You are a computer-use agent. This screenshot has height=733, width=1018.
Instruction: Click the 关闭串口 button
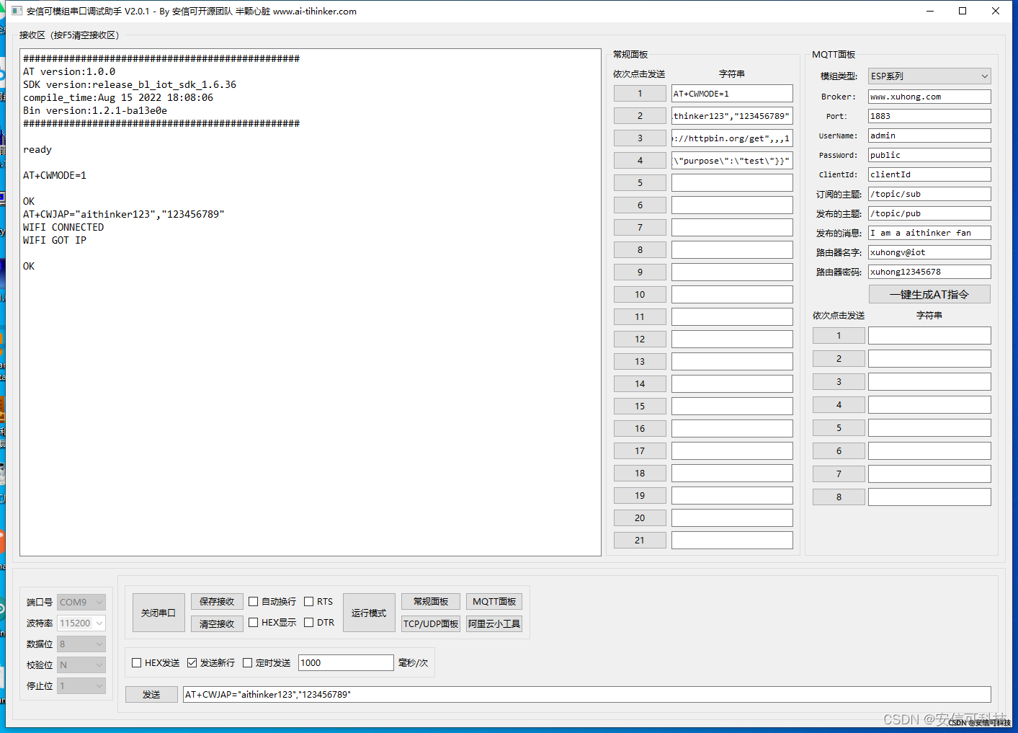pos(158,613)
